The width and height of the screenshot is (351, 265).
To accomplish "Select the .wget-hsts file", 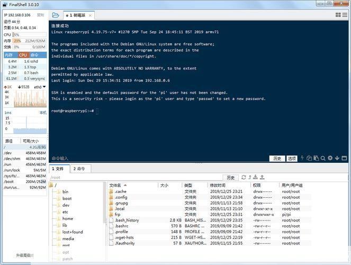I will [x=209, y=237].
